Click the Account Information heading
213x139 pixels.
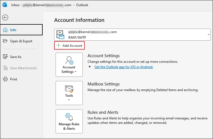pyautogui.click(x=79, y=20)
